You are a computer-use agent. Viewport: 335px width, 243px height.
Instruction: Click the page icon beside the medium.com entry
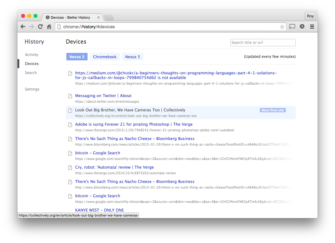[70, 73]
